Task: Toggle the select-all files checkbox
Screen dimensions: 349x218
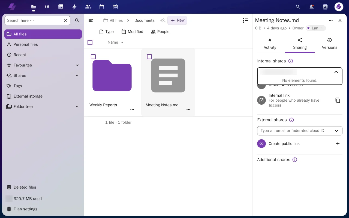Action: tap(90, 43)
